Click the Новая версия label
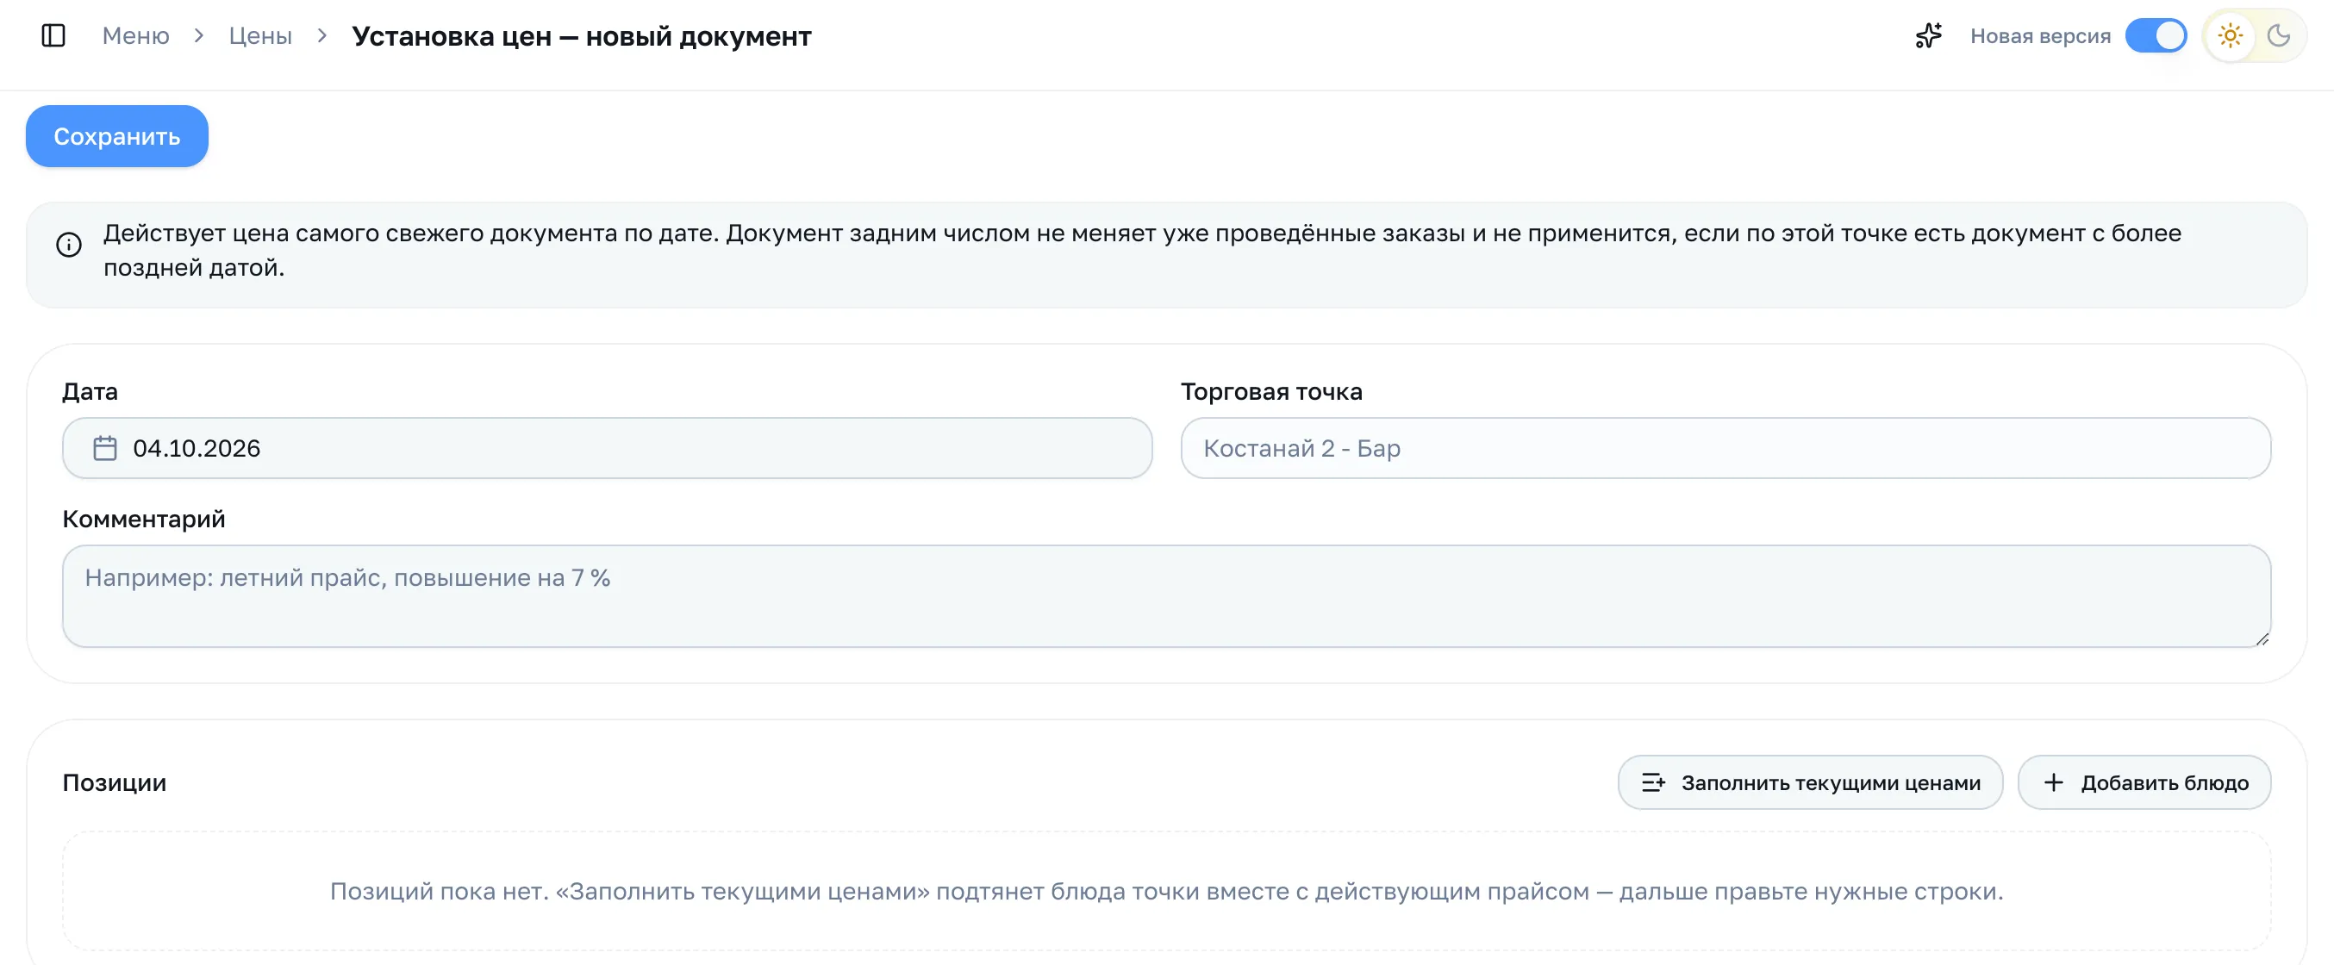Screen dimensions: 2334x965 (x=2039, y=35)
